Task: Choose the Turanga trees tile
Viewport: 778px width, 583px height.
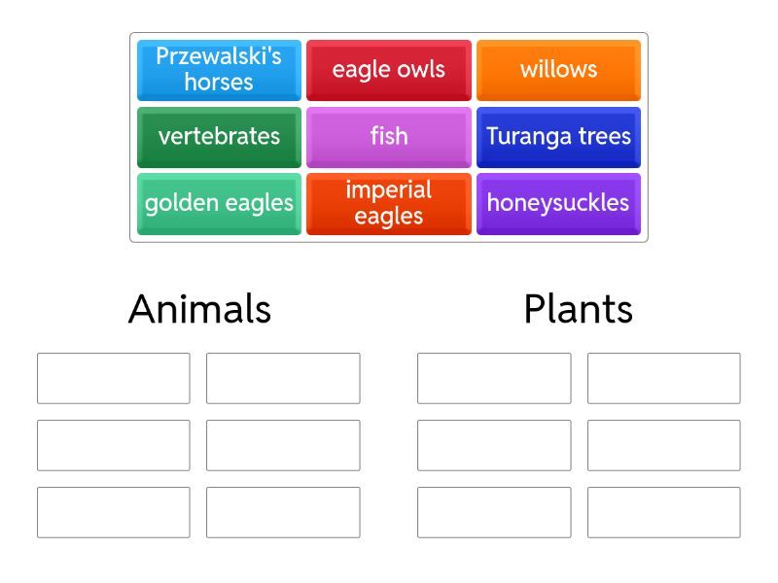Action: [558, 136]
